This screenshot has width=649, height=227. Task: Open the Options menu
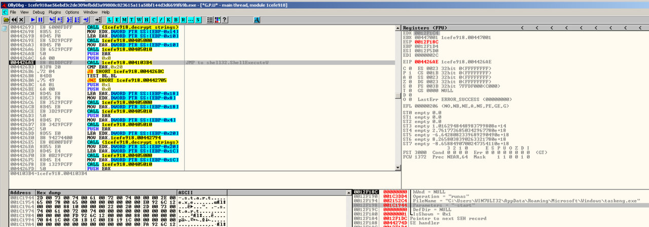[72, 12]
